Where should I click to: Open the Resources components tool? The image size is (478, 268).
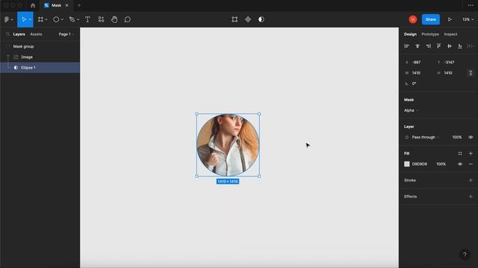click(101, 19)
